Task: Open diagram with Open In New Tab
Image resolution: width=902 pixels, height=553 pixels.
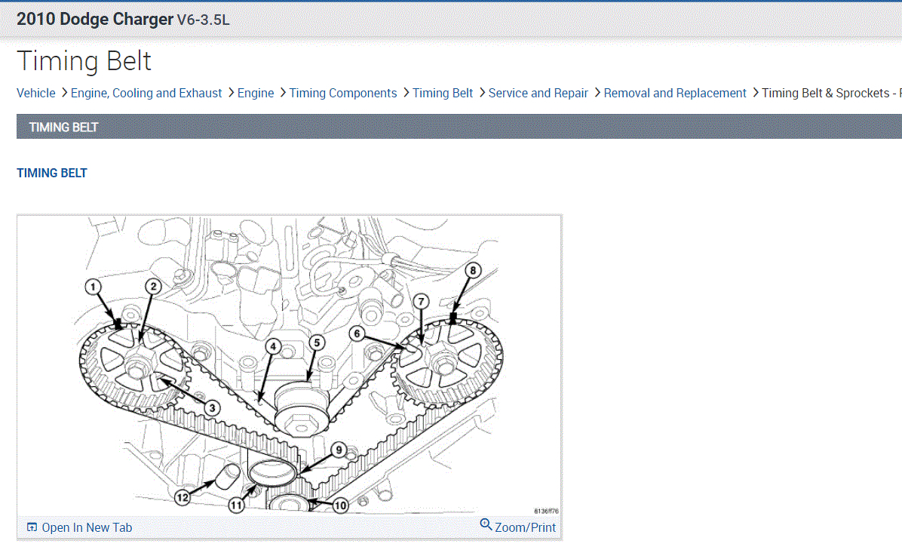Action: point(86,527)
